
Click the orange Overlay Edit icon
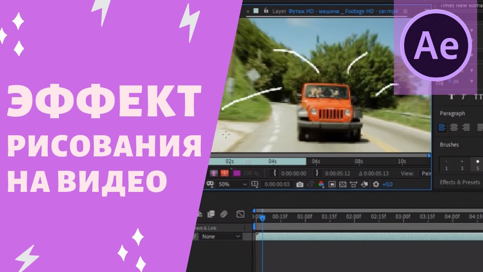click(x=225, y=173)
